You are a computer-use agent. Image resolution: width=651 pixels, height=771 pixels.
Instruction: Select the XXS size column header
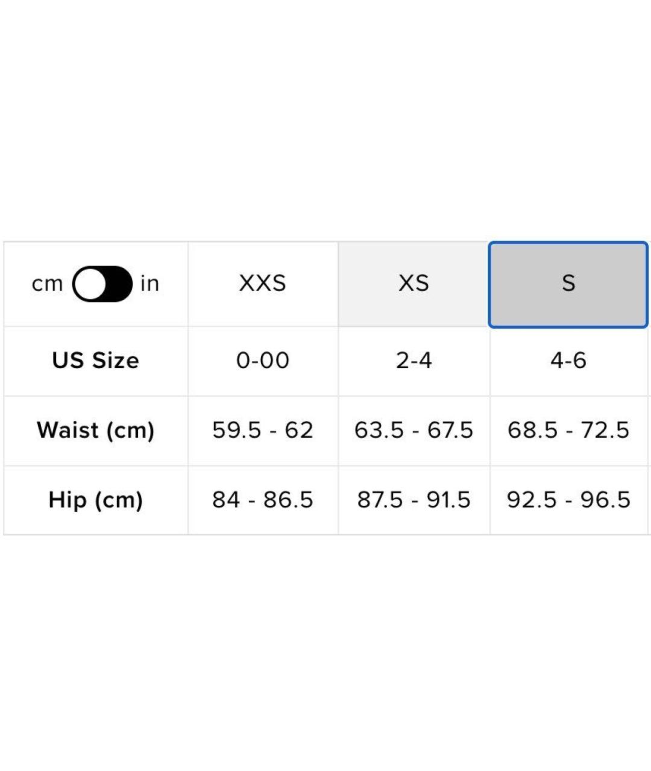tap(263, 284)
